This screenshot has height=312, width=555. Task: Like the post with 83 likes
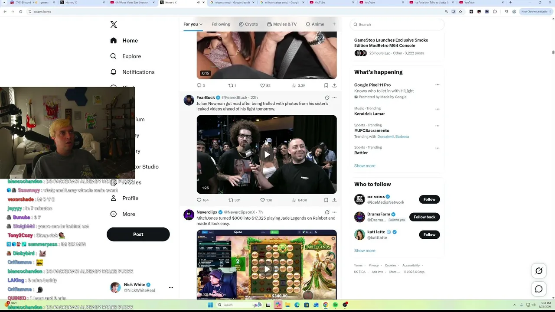[x=265, y=85]
